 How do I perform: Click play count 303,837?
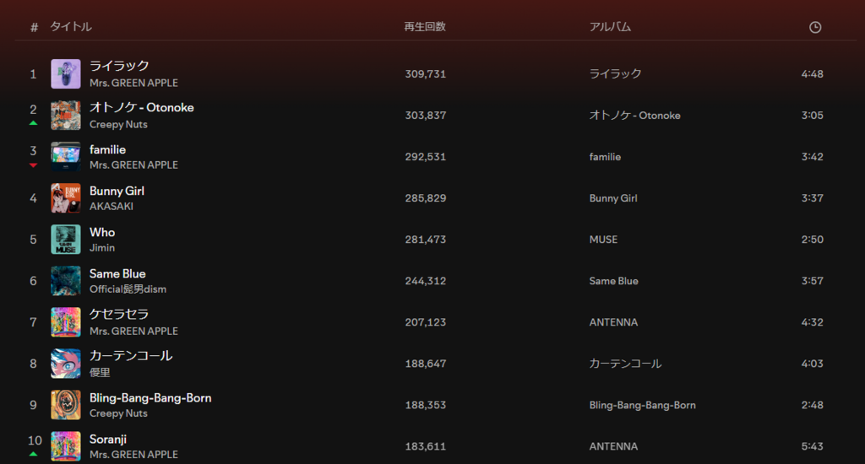pos(426,116)
